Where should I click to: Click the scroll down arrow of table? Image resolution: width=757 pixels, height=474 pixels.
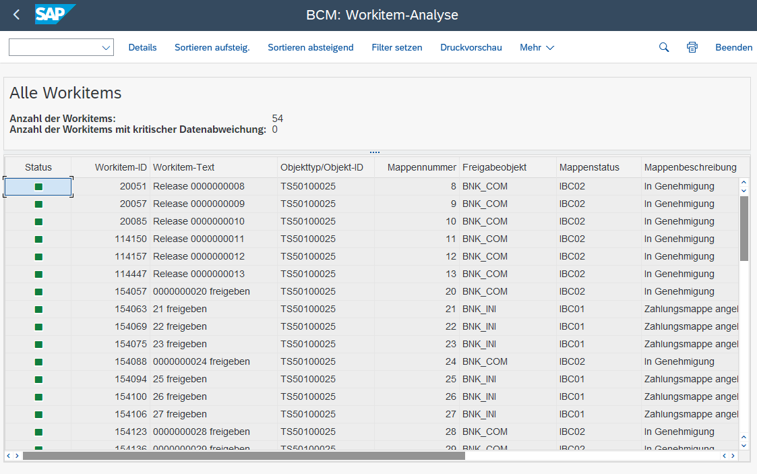pyautogui.click(x=744, y=444)
